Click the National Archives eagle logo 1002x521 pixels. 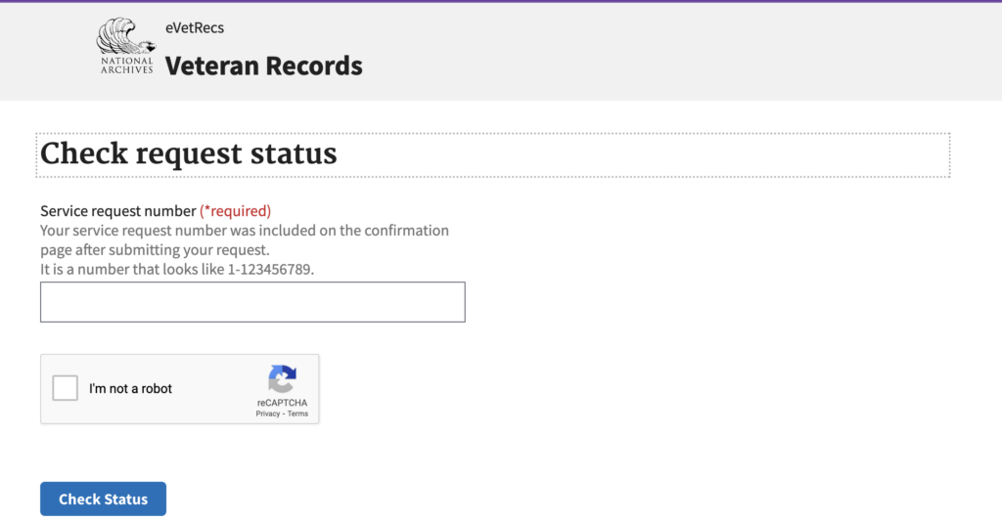pos(126,46)
